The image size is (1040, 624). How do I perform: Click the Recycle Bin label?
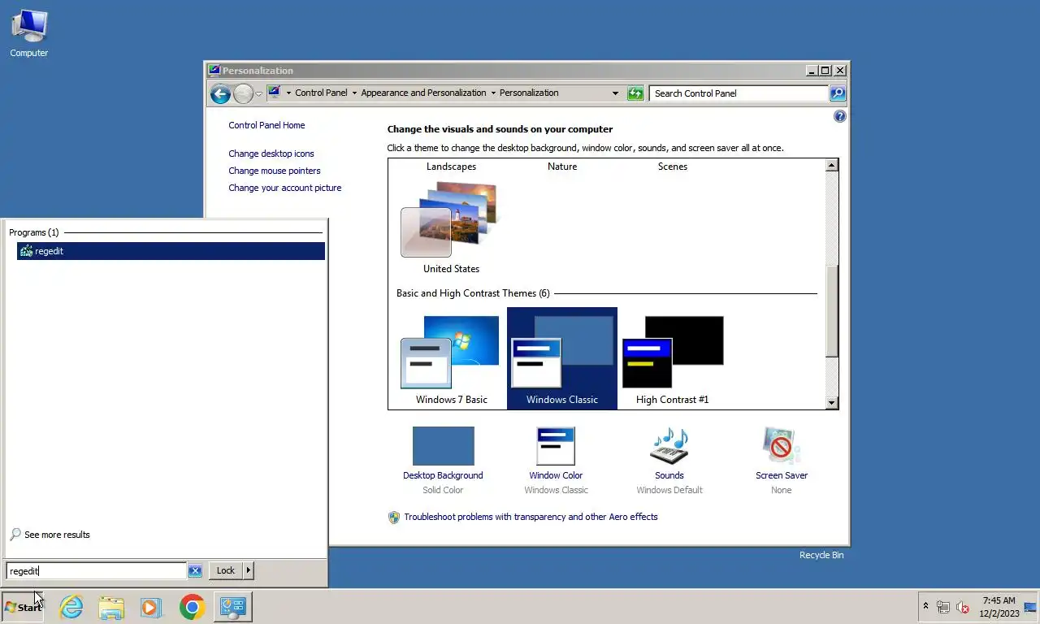(821, 555)
